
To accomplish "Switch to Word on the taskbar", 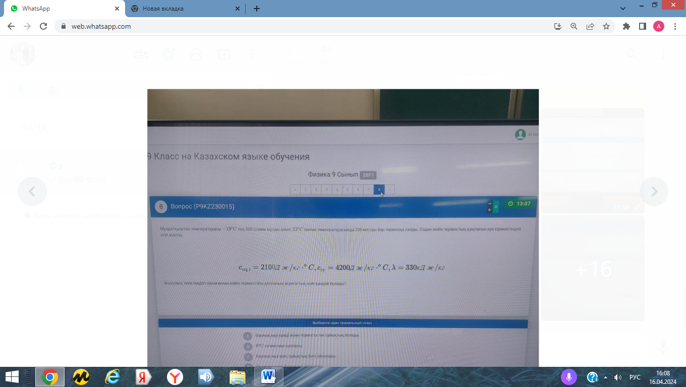I will [268, 377].
